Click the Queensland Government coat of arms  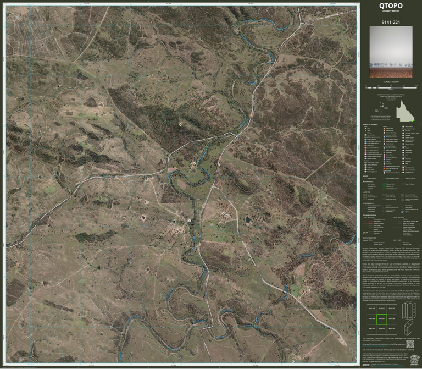415,360
